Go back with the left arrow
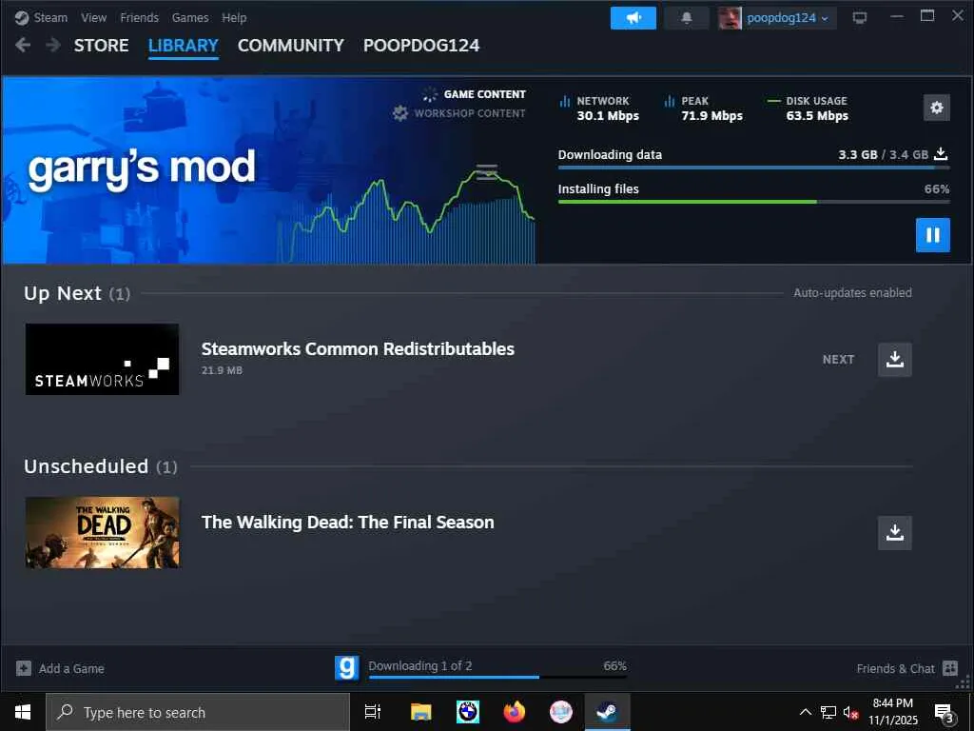Viewport: 974px width, 731px height. 23,45
